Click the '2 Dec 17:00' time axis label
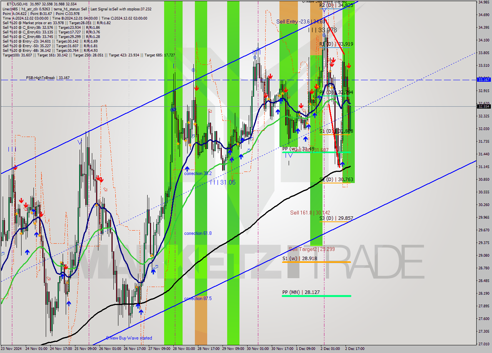The width and height of the screenshot is (492, 353). (354, 349)
